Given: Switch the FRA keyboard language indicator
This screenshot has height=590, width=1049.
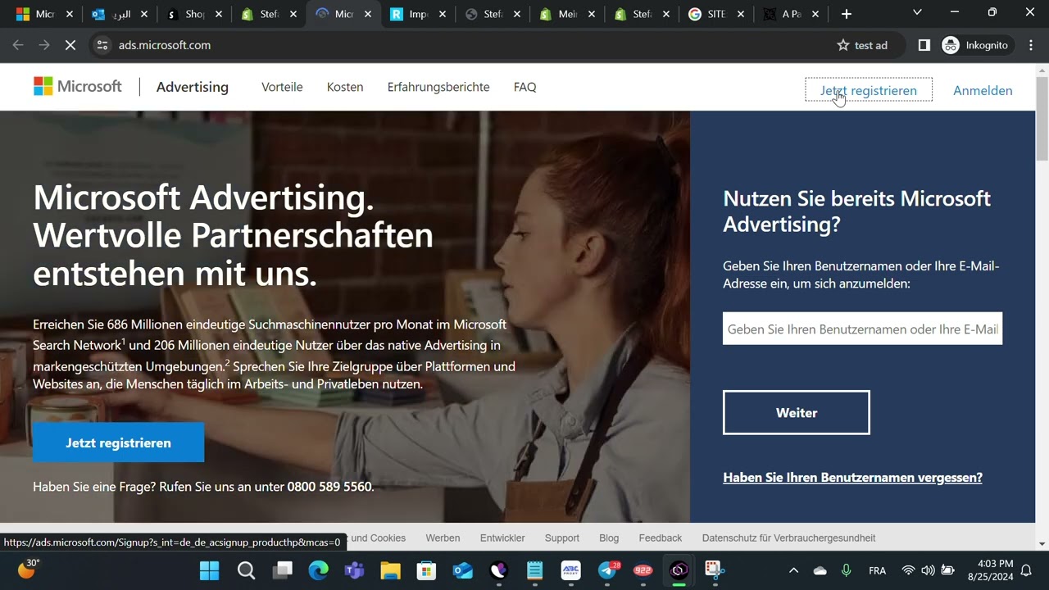Looking at the screenshot, I should (877, 570).
